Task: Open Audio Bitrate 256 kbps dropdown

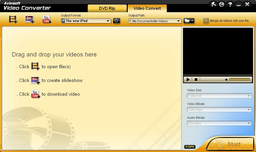Action: pyautogui.click(x=219, y=123)
